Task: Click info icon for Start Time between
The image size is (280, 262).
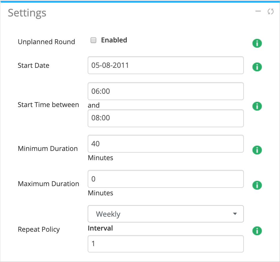Action: [x=257, y=106]
